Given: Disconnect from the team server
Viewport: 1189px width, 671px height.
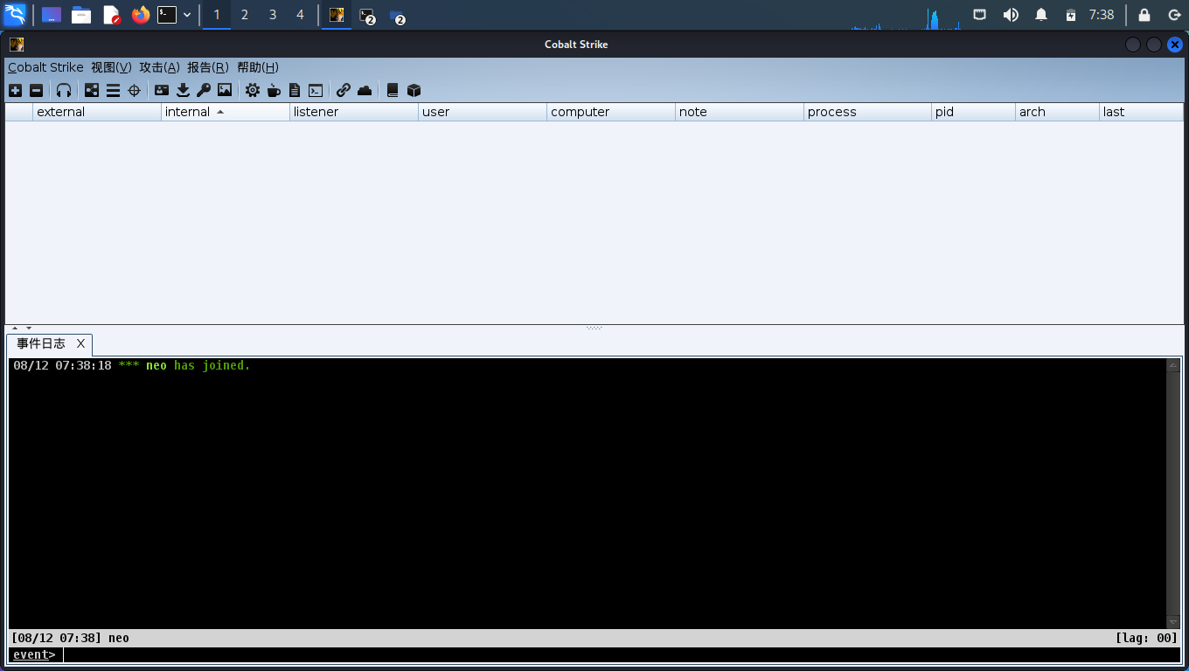Looking at the screenshot, I should [36, 90].
